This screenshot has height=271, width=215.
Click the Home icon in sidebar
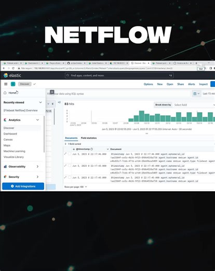tap(5, 93)
